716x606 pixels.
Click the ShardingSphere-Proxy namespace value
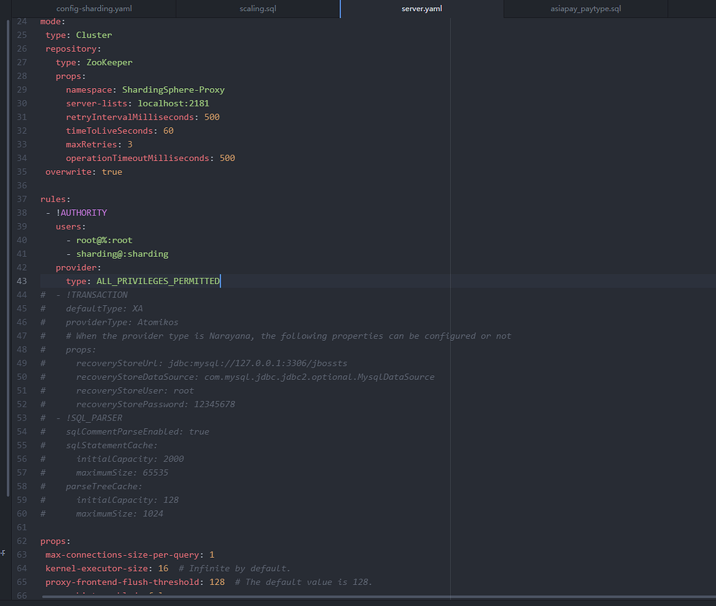(173, 90)
